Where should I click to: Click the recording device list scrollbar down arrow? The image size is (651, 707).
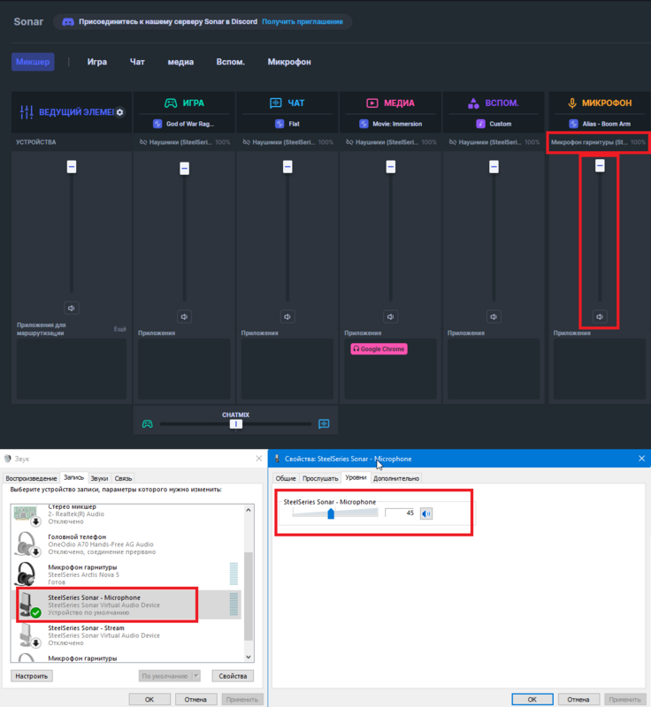249,657
